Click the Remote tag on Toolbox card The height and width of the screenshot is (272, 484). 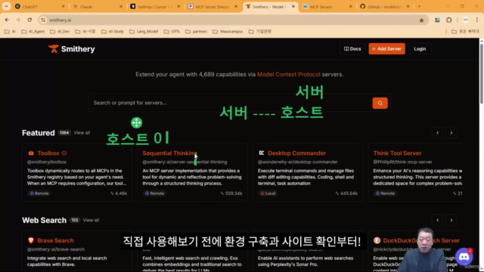pyautogui.click(x=39, y=193)
